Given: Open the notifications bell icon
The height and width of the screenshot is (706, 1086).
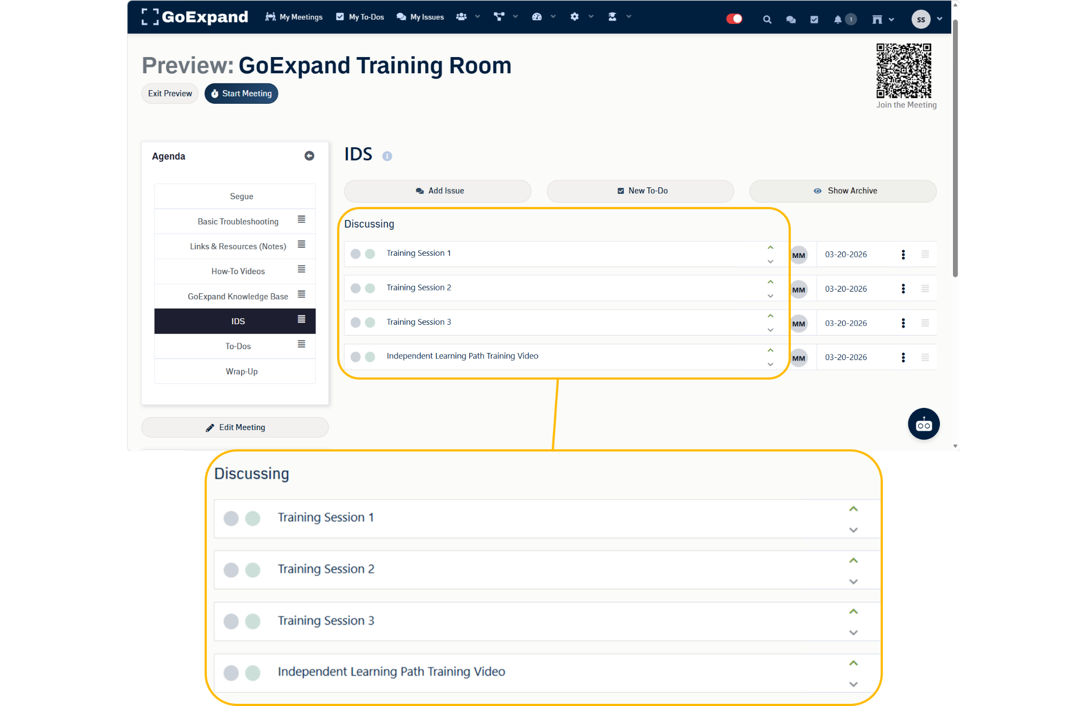Looking at the screenshot, I should point(838,20).
